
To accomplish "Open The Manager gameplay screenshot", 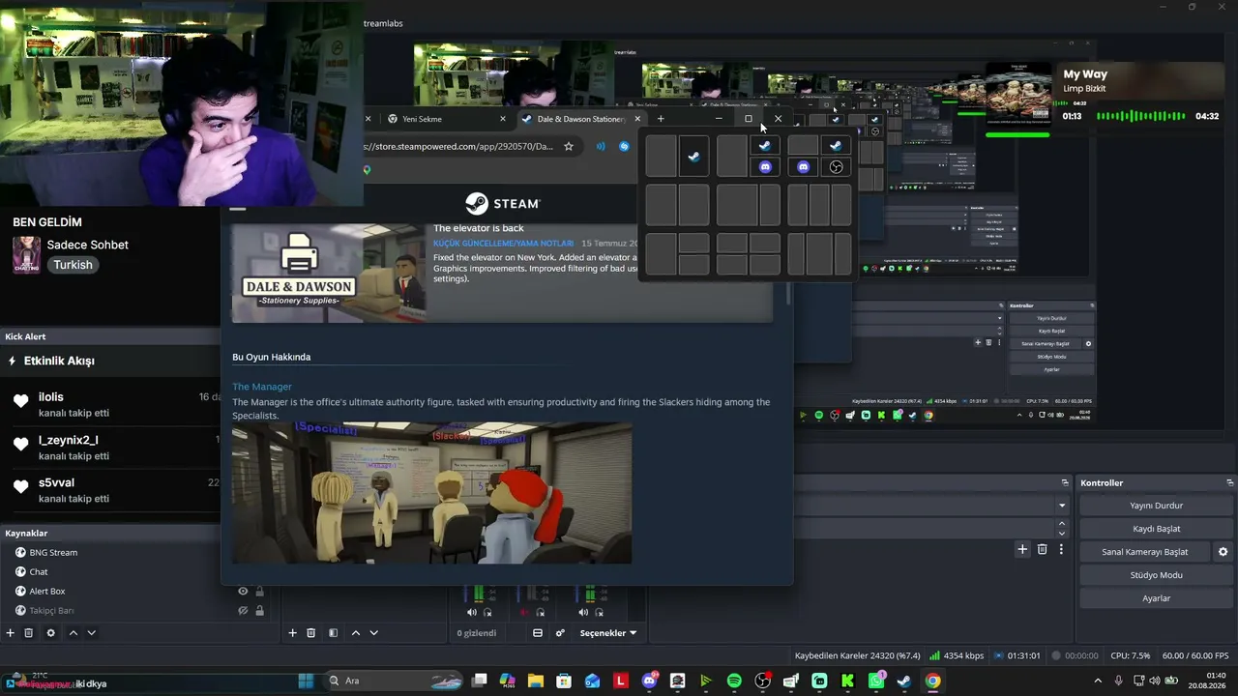I will click(431, 493).
